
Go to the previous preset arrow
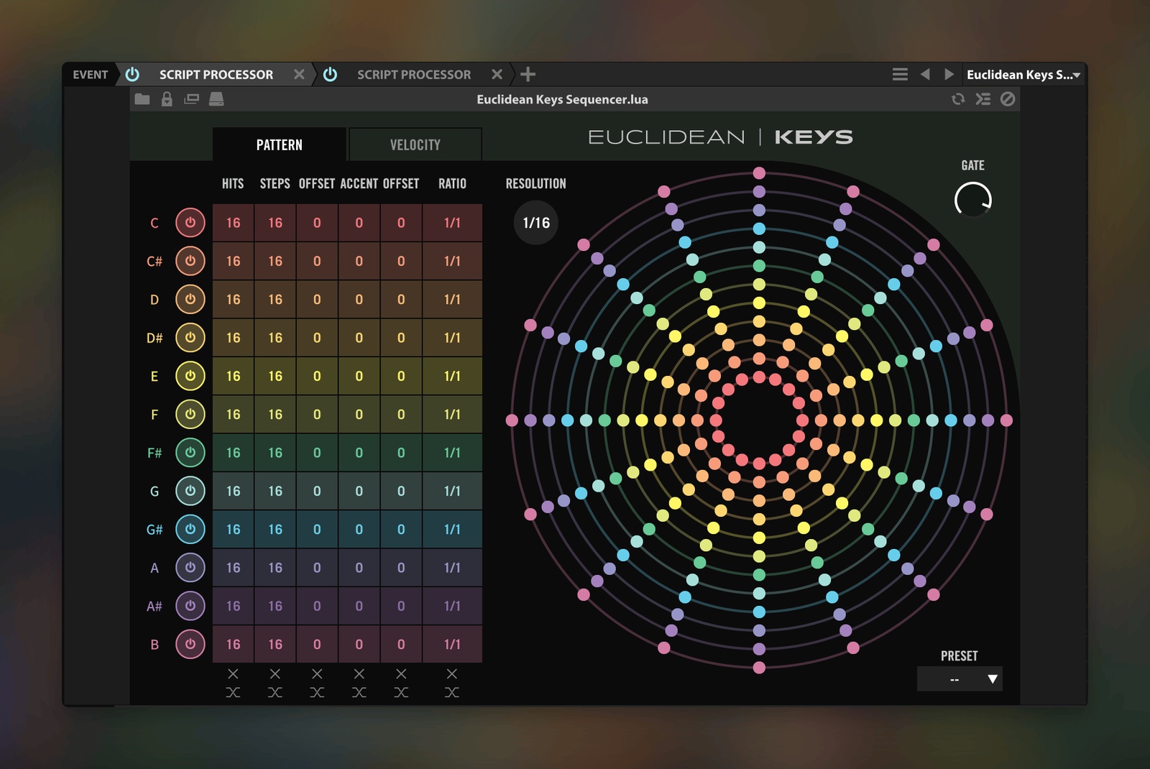(x=926, y=74)
